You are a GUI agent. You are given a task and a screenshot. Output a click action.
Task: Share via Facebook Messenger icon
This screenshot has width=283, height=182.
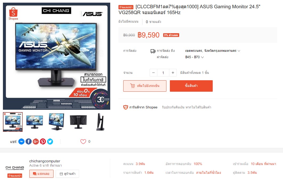pyautogui.click(x=22, y=141)
